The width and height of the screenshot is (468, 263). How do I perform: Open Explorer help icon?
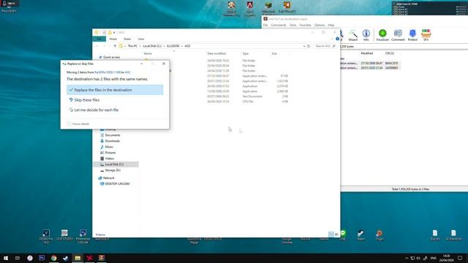[x=338, y=39]
